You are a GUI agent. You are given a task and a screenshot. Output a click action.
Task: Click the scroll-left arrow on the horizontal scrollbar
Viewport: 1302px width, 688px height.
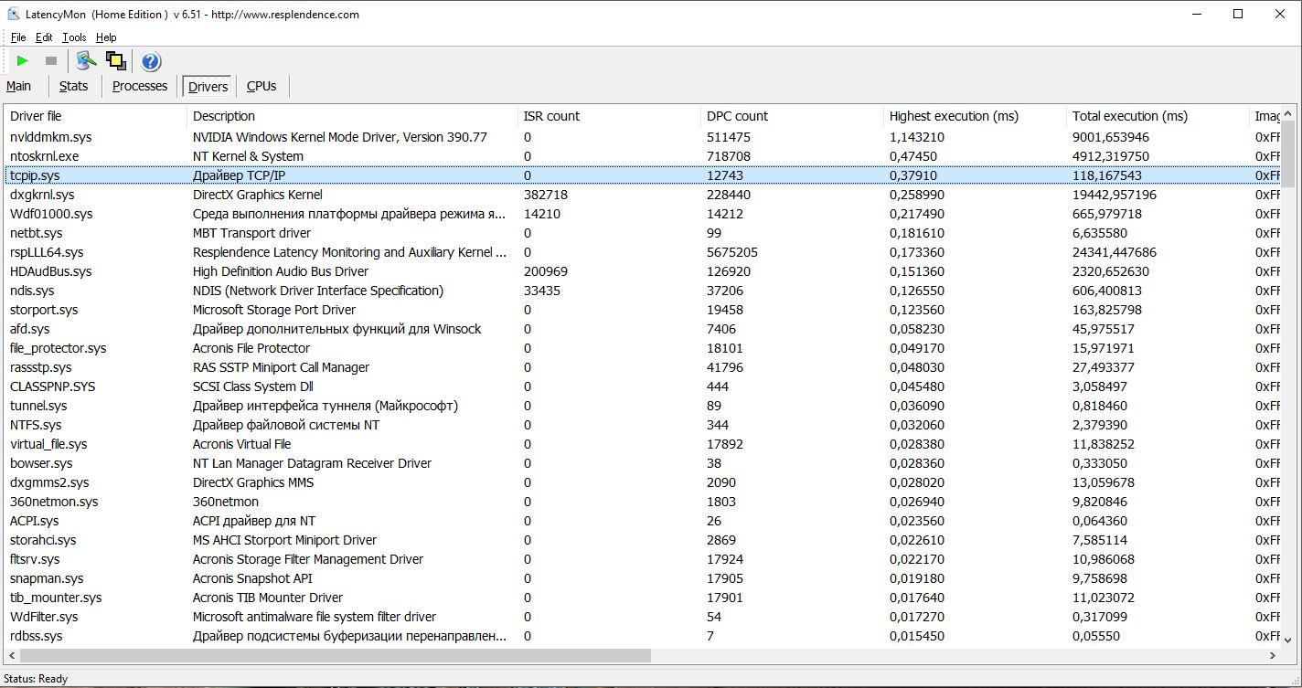(13, 656)
